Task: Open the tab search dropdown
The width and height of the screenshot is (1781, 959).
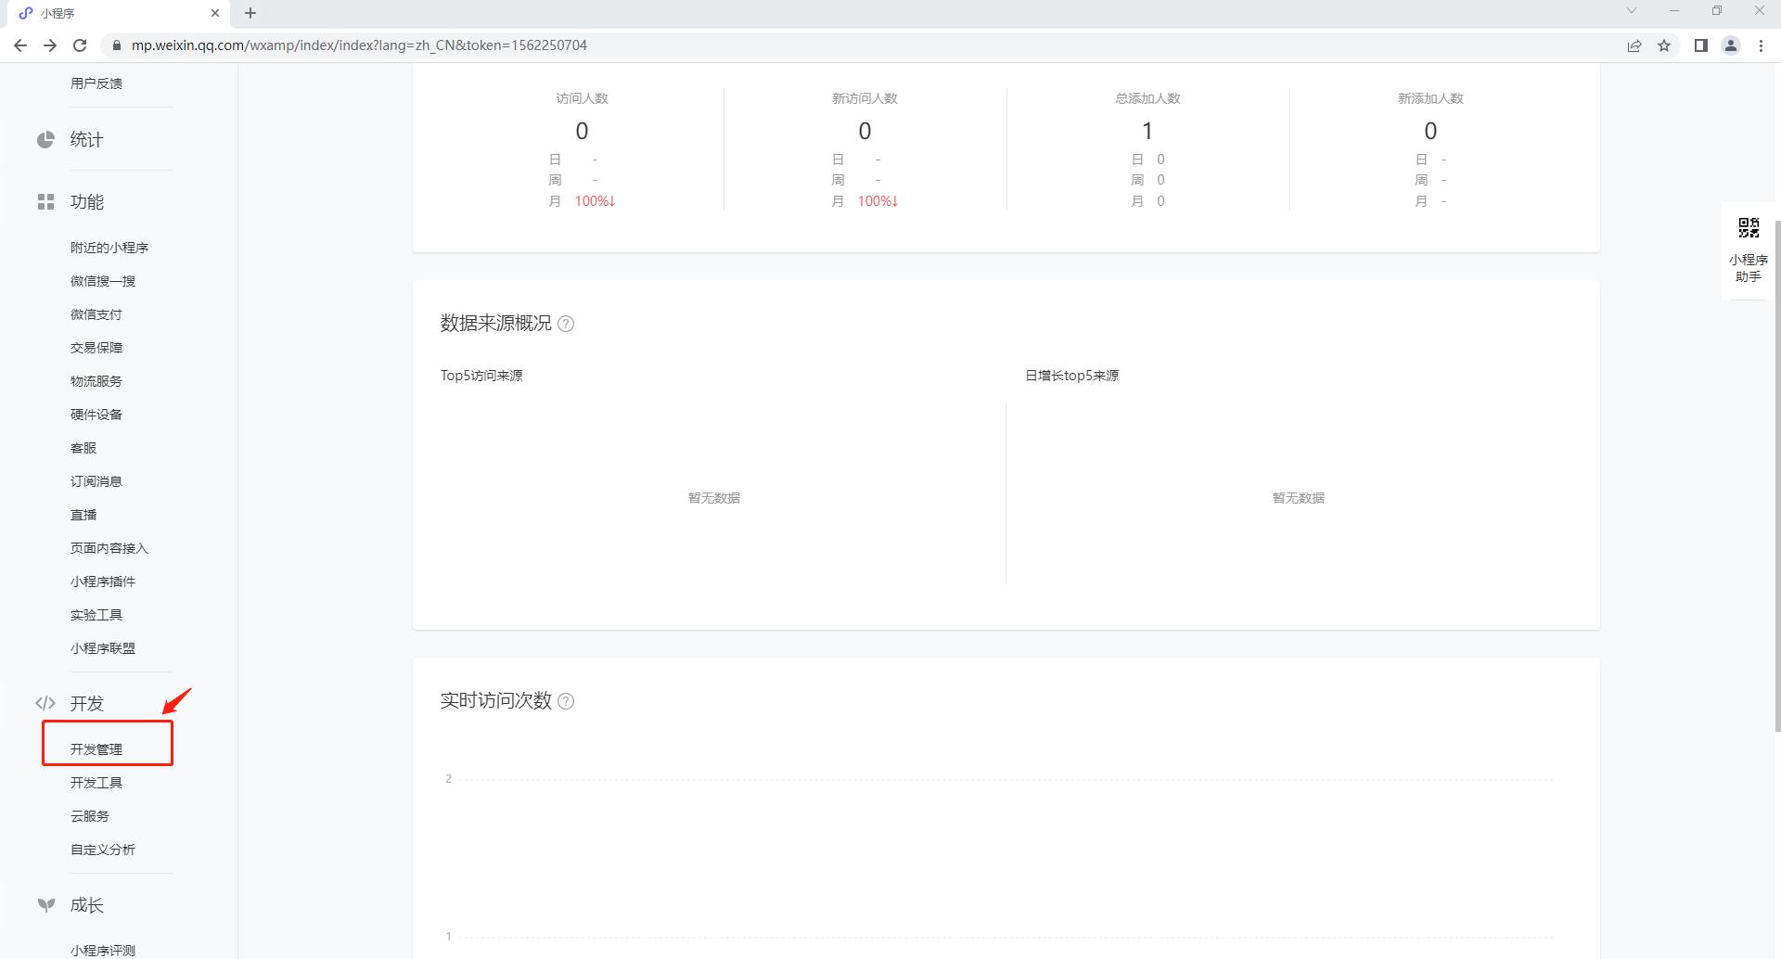Action: [1632, 11]
